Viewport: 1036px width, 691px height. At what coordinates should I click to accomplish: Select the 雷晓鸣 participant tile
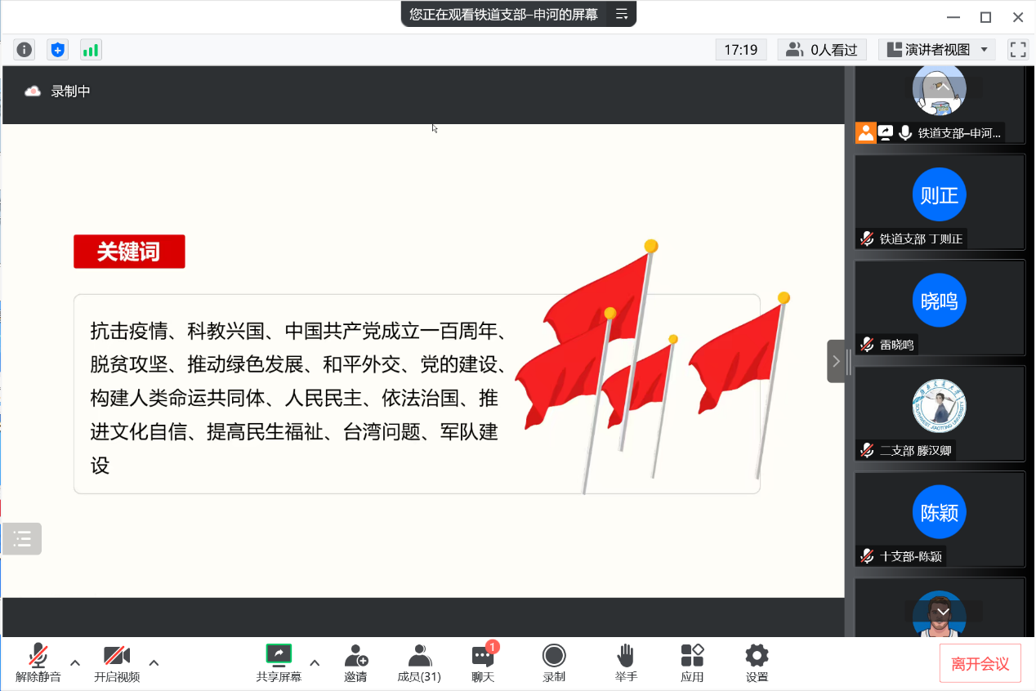tap(940, 307)
